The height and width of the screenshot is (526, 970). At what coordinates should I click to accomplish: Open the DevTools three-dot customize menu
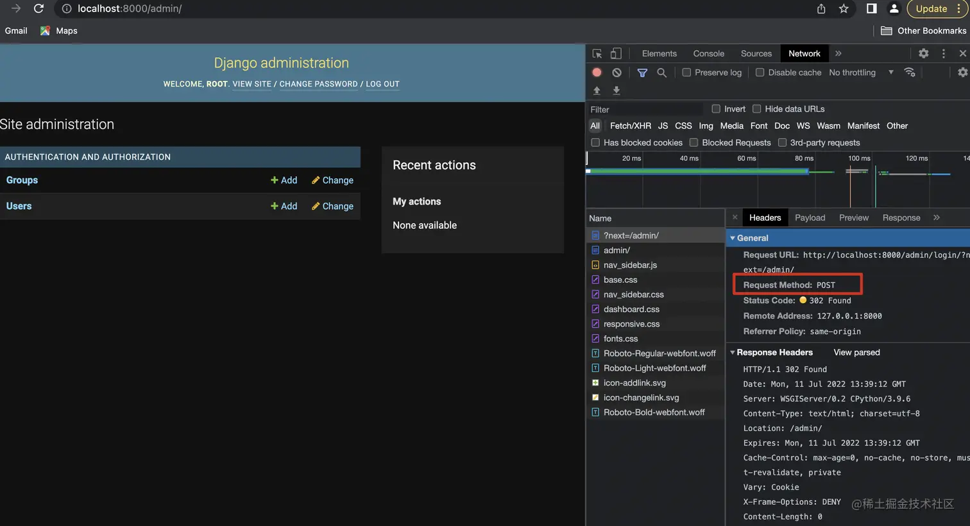(943, 53)
